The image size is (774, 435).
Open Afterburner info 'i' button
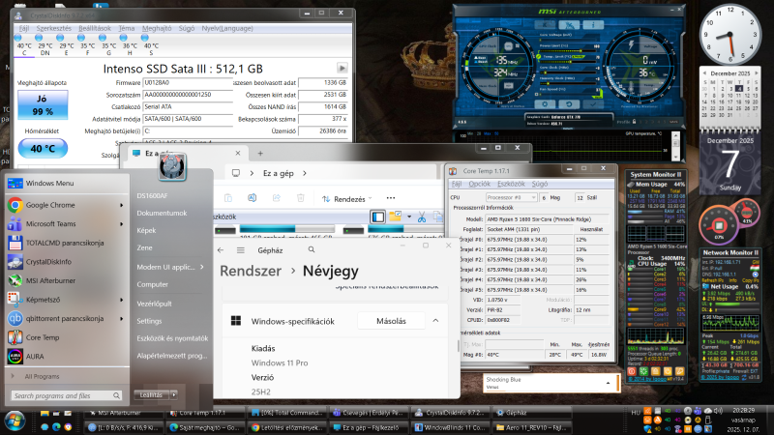pyautogui.click(x=593, y=25)
